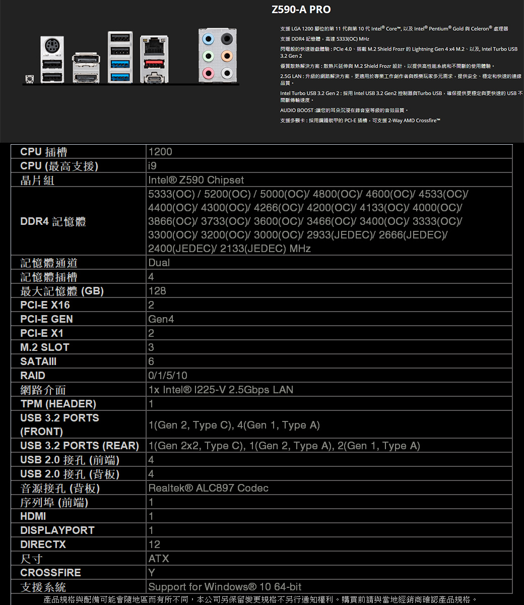
Task: Click the USB Type-C port below the LAN
Action: pos(154,78)
